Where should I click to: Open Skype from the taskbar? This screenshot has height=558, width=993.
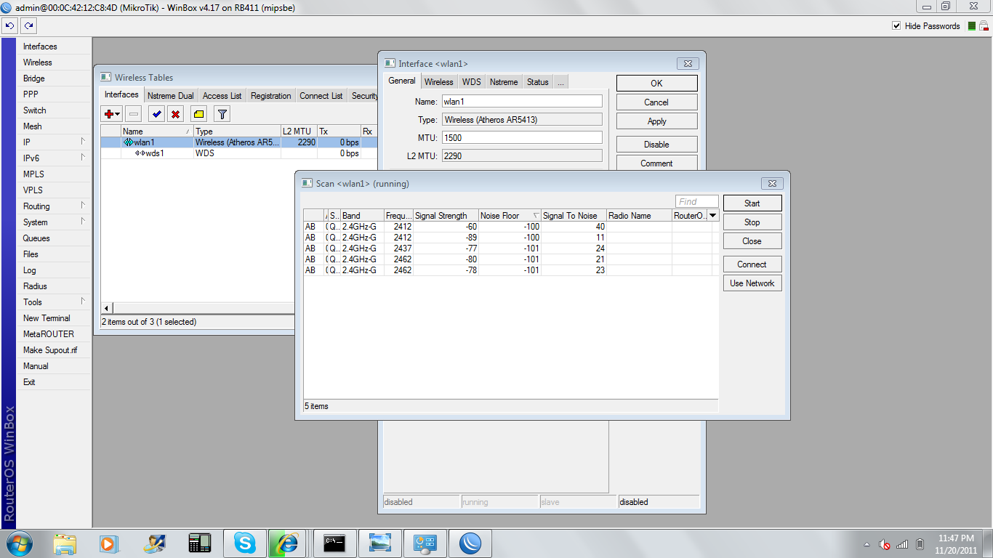point(245,543)
